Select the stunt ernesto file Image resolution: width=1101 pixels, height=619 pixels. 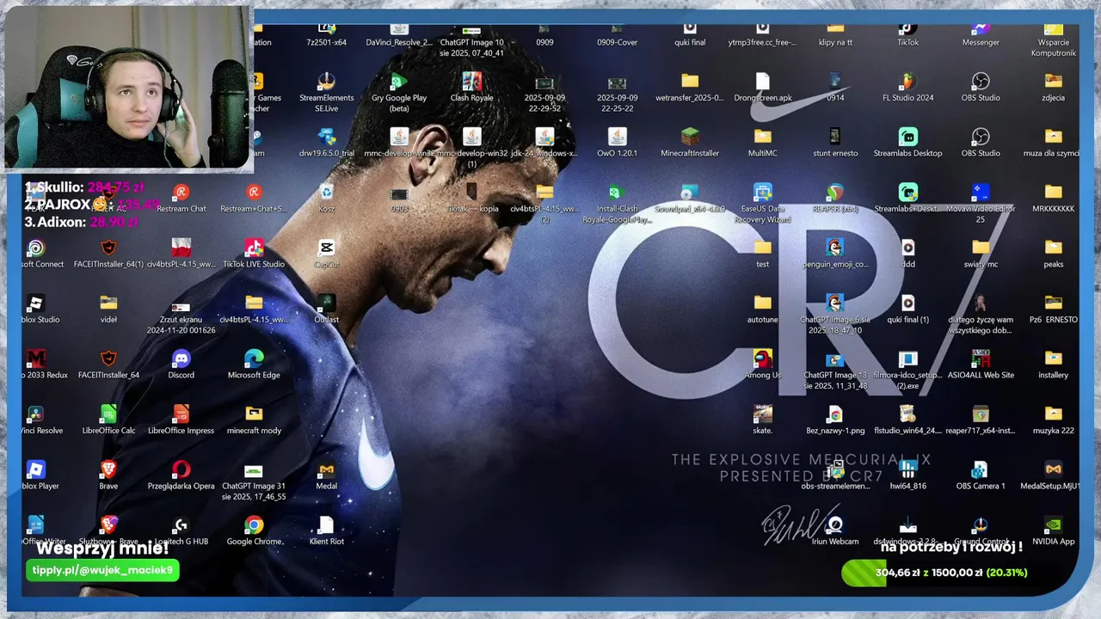point(835,142)
